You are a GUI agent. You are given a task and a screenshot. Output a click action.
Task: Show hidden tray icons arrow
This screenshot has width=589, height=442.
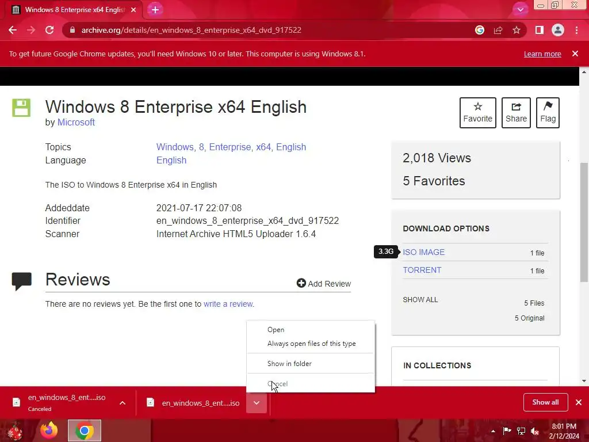coord(493,431)
